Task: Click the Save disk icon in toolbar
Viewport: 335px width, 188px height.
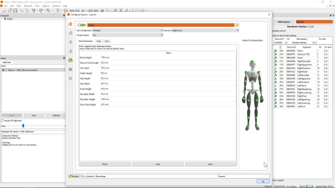Action: [15, 10]
